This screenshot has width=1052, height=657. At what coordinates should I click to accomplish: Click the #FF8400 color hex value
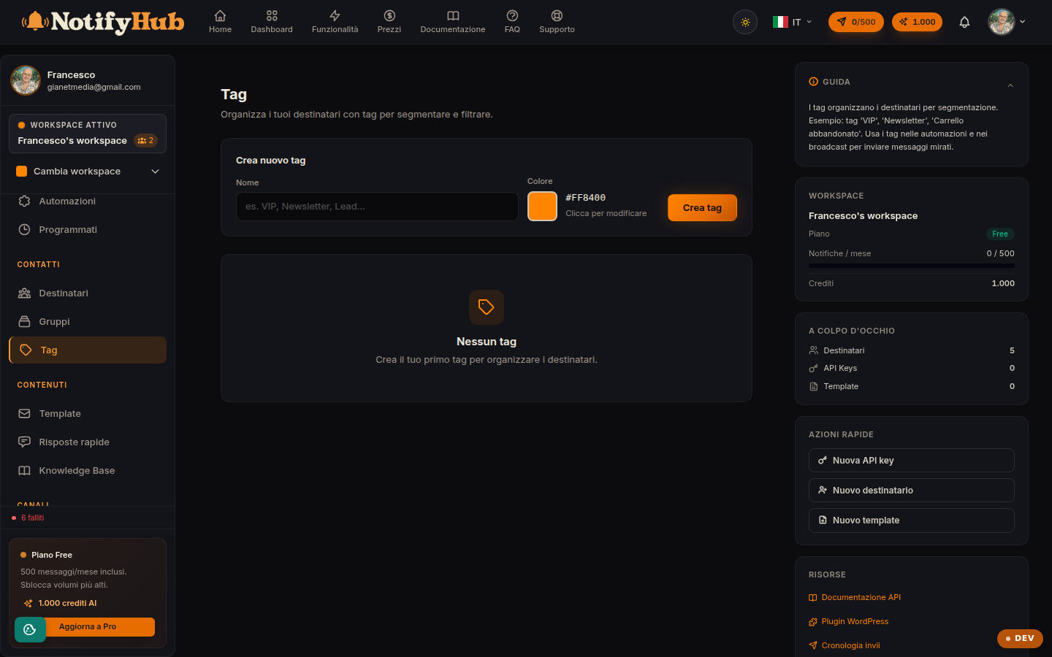pos(585,198)
